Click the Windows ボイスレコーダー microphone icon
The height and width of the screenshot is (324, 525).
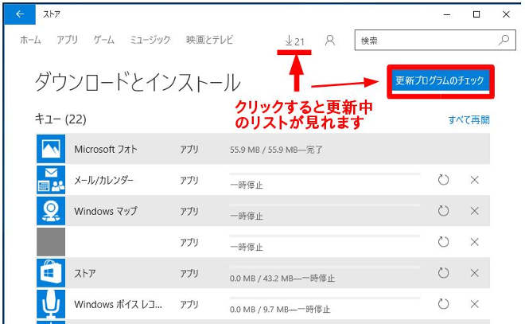point(51,304)
